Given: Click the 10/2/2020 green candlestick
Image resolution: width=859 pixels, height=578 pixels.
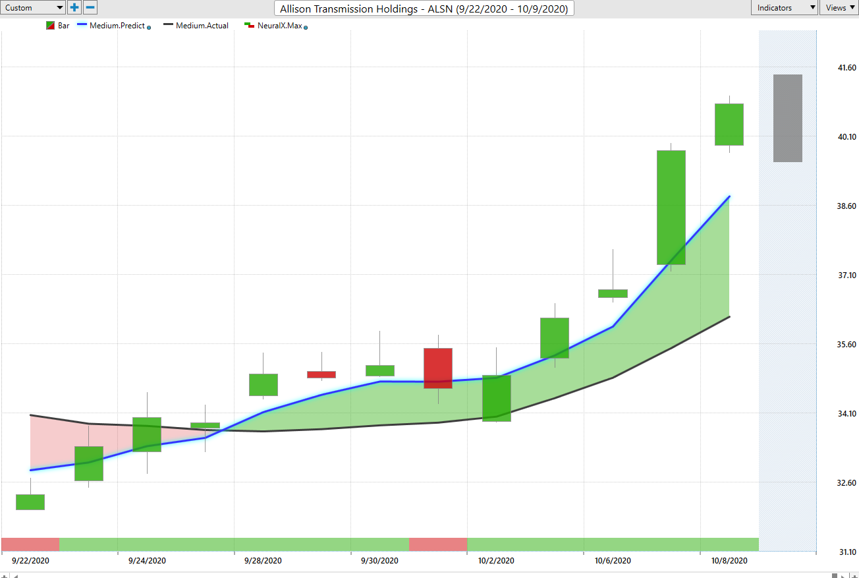Looking at the screenshot, I should tap(497, 398).
